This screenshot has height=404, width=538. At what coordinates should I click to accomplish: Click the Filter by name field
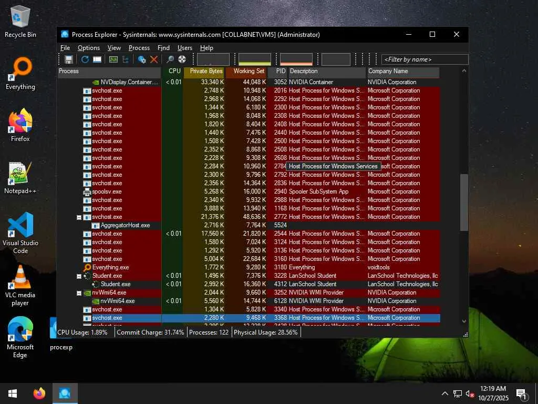(x=425, y=59)
